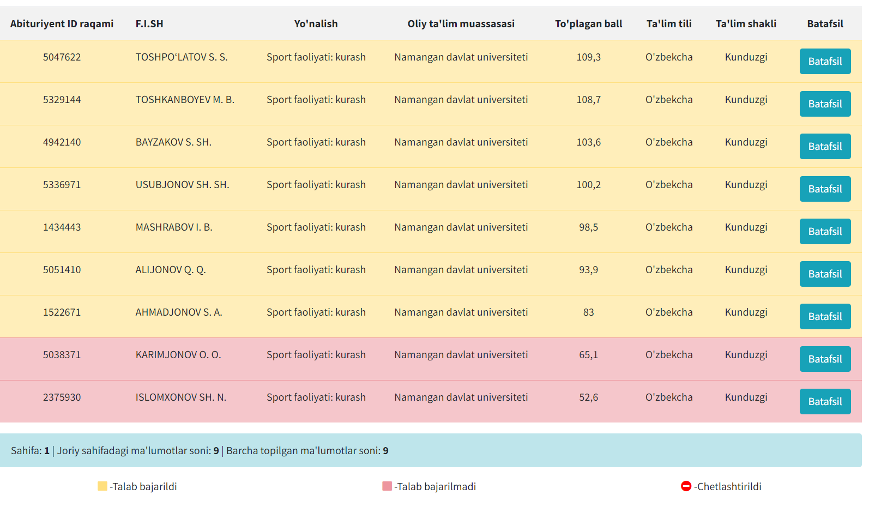Click the name BAYZAKOV S. SH.
Viewport: 869px width, 507px height.
point(173,142)
